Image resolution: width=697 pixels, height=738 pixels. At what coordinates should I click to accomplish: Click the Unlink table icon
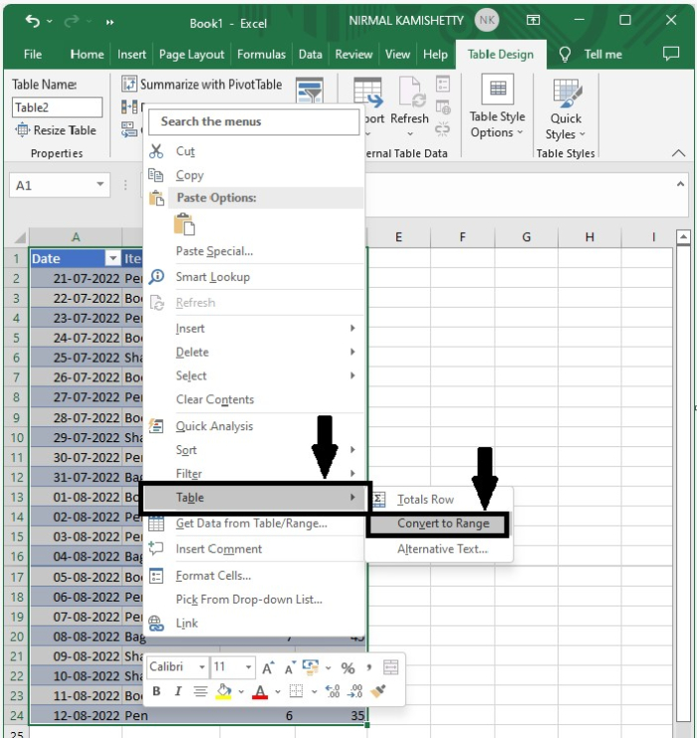pyautogui.click(x=442, y=128)
